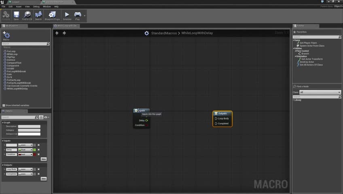The width and height of the screenshot is (343, 194).
Task: Open Blueprint Props settings
Action: coord(52,15)
